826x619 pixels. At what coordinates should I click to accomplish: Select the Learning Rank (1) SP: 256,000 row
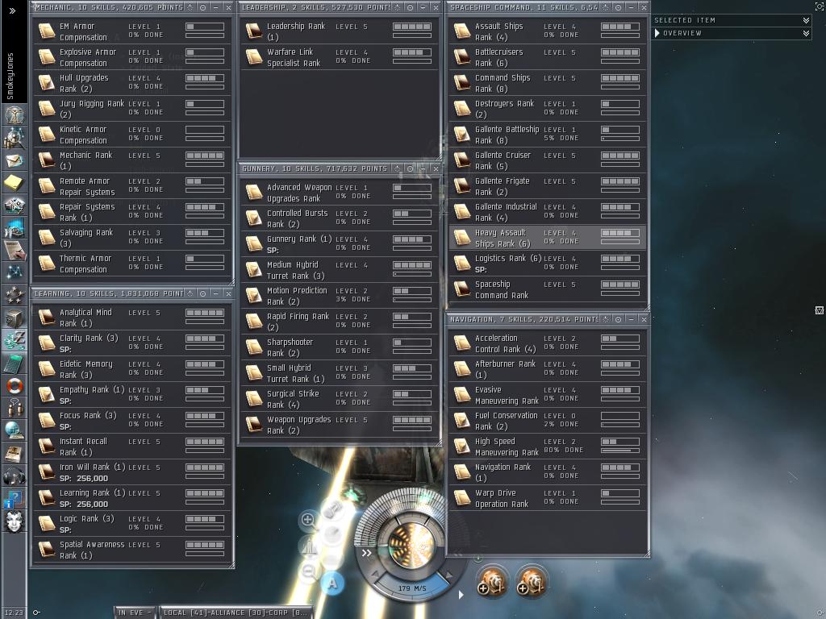pos(131,498)
